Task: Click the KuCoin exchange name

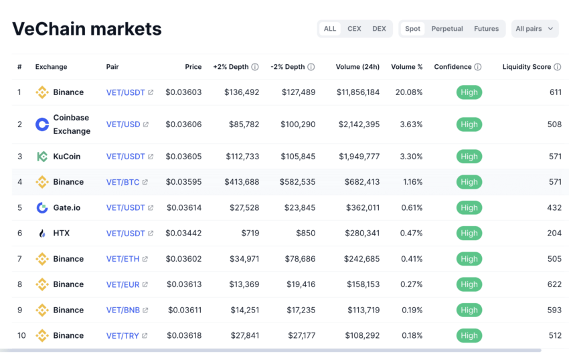Action: tap(67, 157)
